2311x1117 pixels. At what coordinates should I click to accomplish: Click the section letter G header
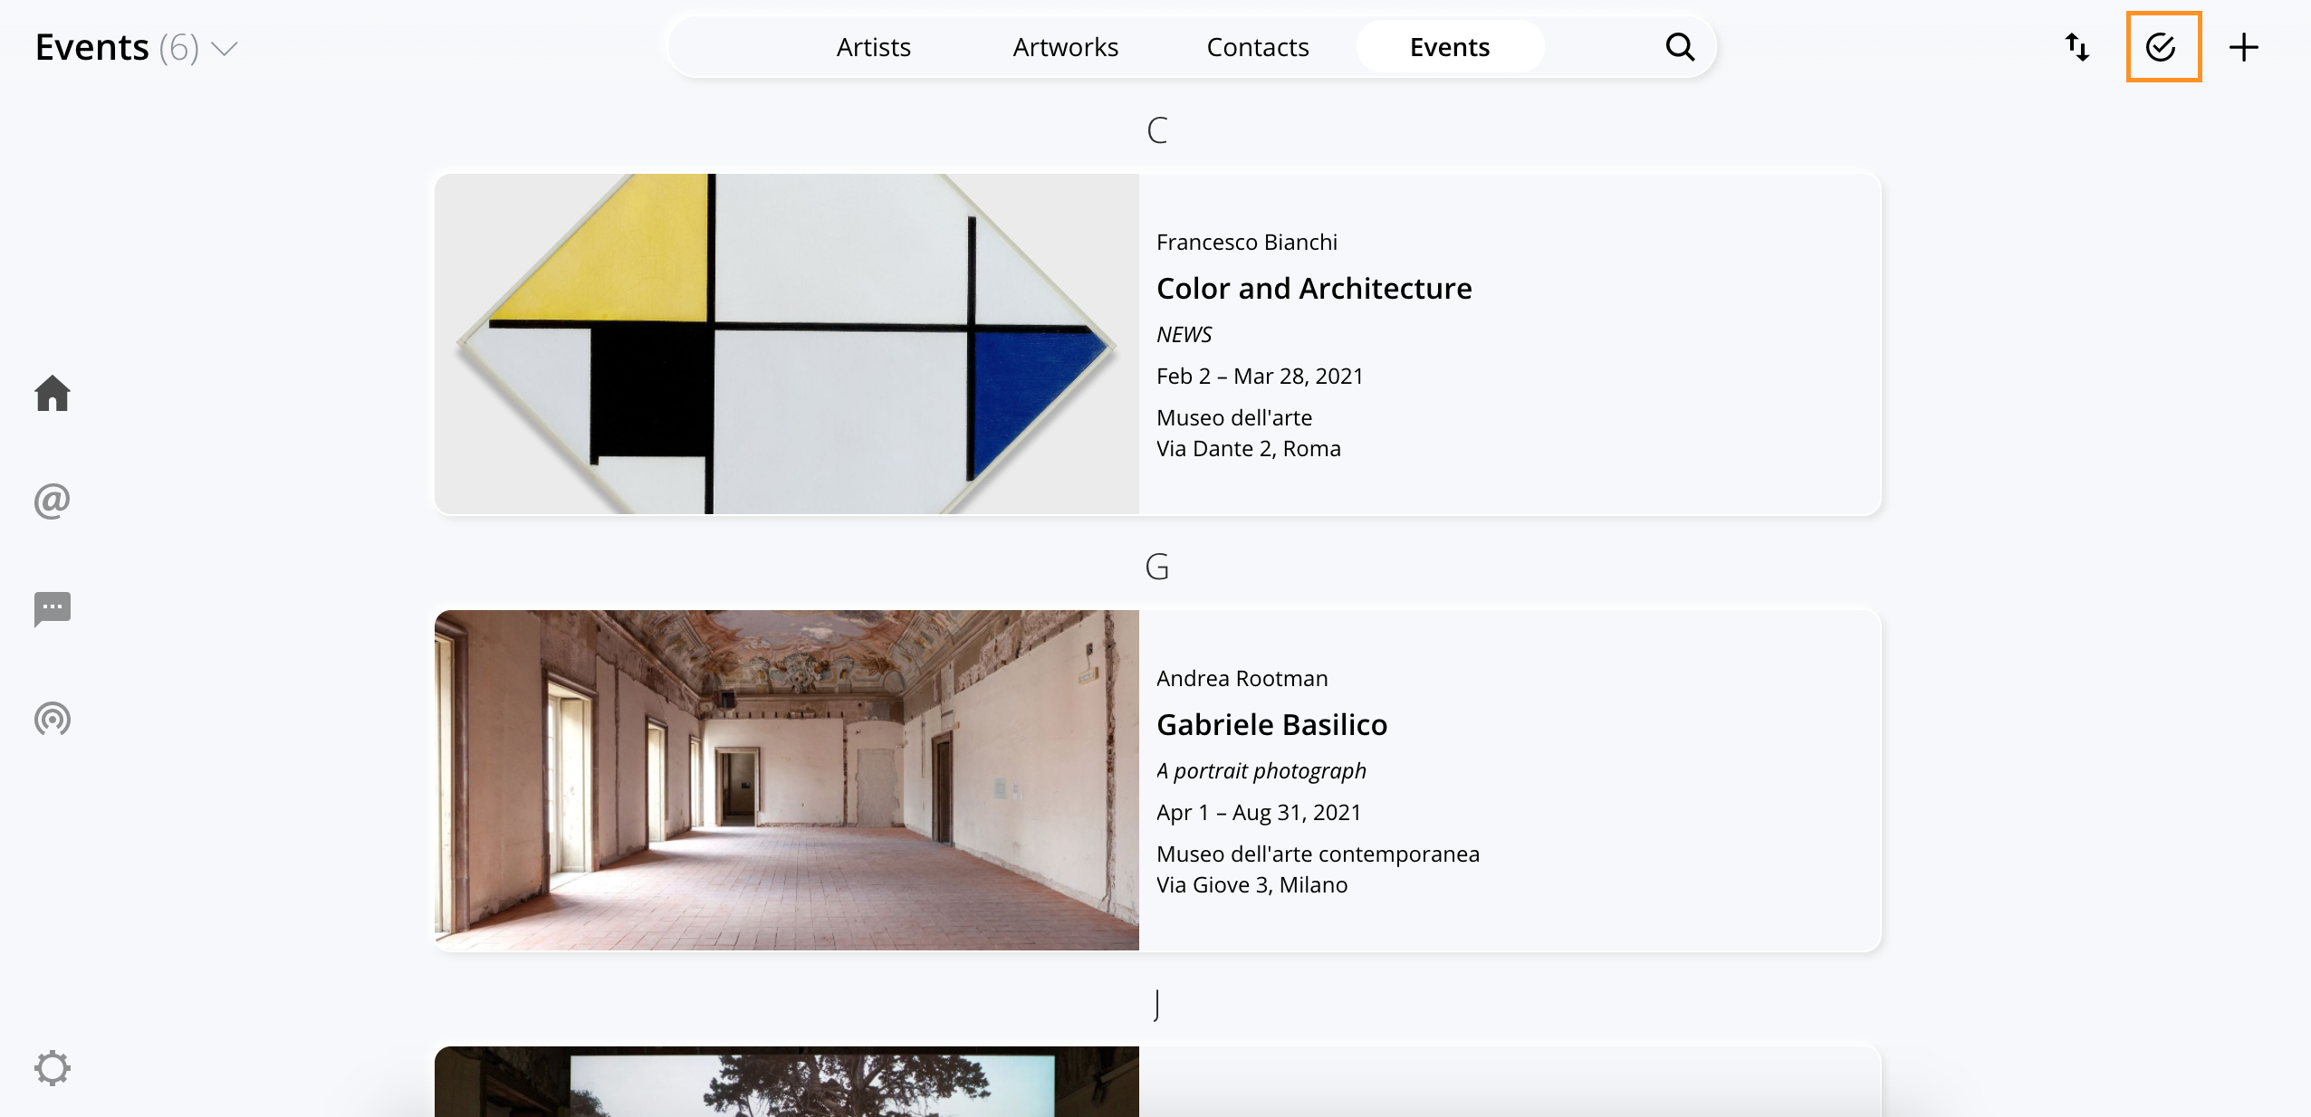click(x=1156, y=567)
